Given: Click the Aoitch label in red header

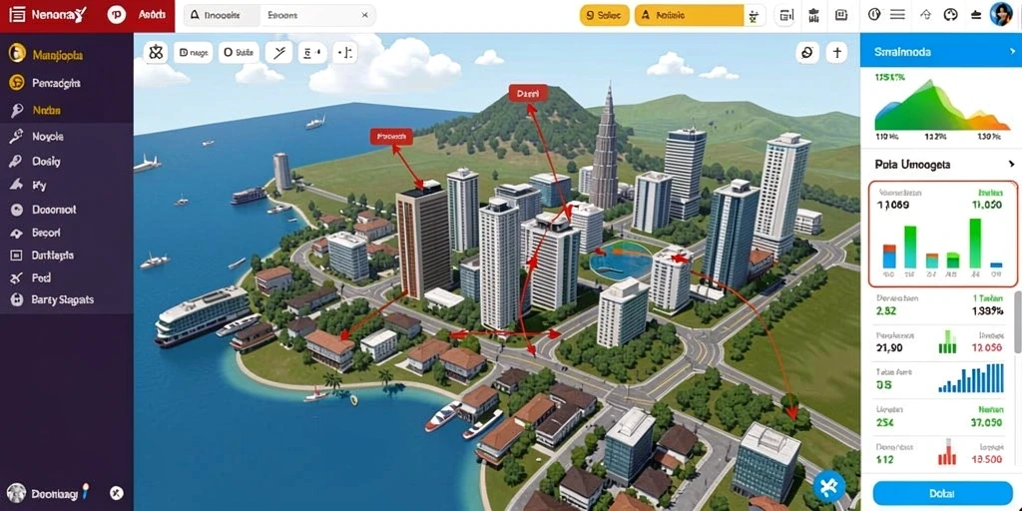Looking at the screenshot, I should pos(152,16).
